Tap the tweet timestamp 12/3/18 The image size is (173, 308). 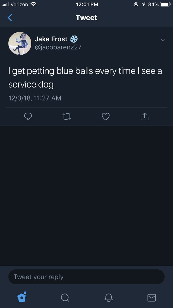(35, 98)
